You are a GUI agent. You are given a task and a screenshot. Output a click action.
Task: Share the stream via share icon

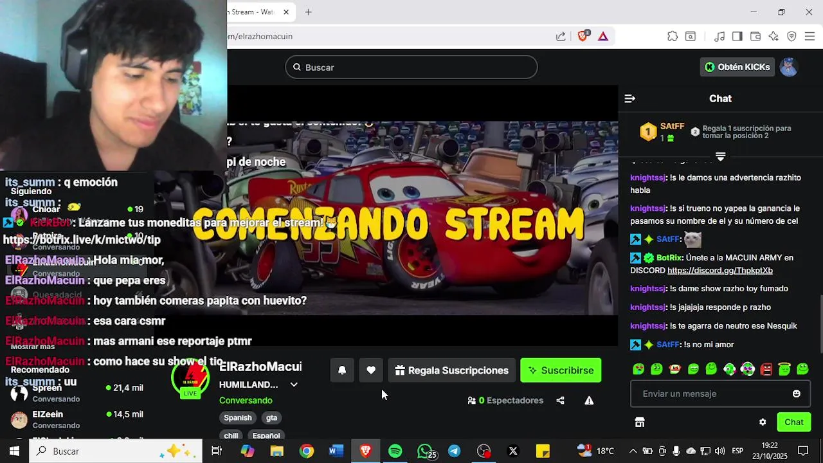[560, 401]
